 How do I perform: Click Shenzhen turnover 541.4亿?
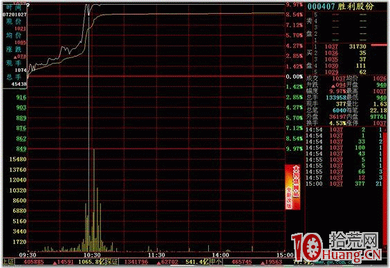[x=197, y=262]
